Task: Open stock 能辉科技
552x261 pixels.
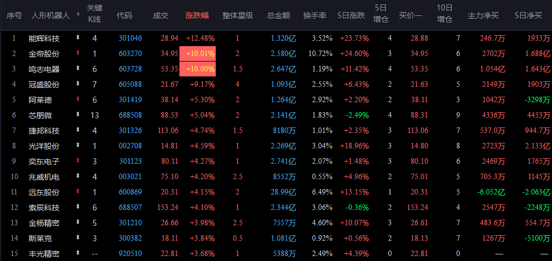Action: (x=44, y=38)
